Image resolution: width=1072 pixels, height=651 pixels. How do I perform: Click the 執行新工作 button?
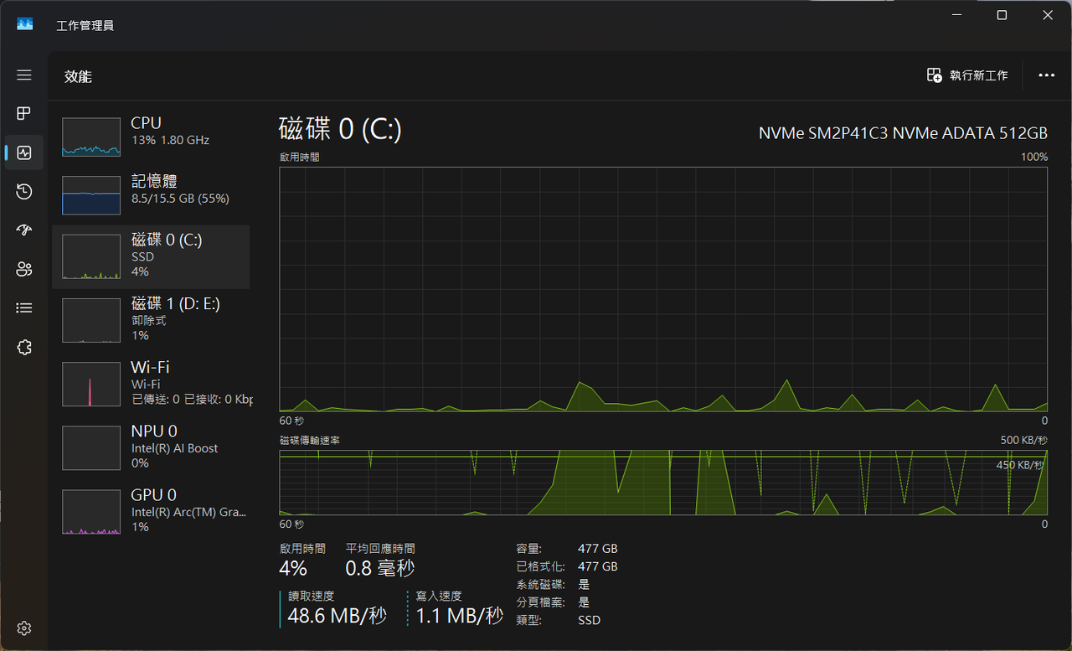967,75
